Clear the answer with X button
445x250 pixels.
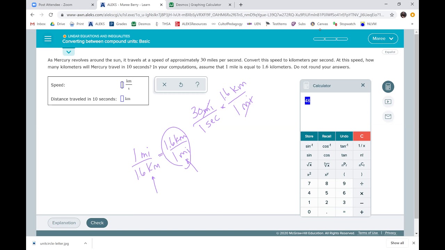coord(164,84)
